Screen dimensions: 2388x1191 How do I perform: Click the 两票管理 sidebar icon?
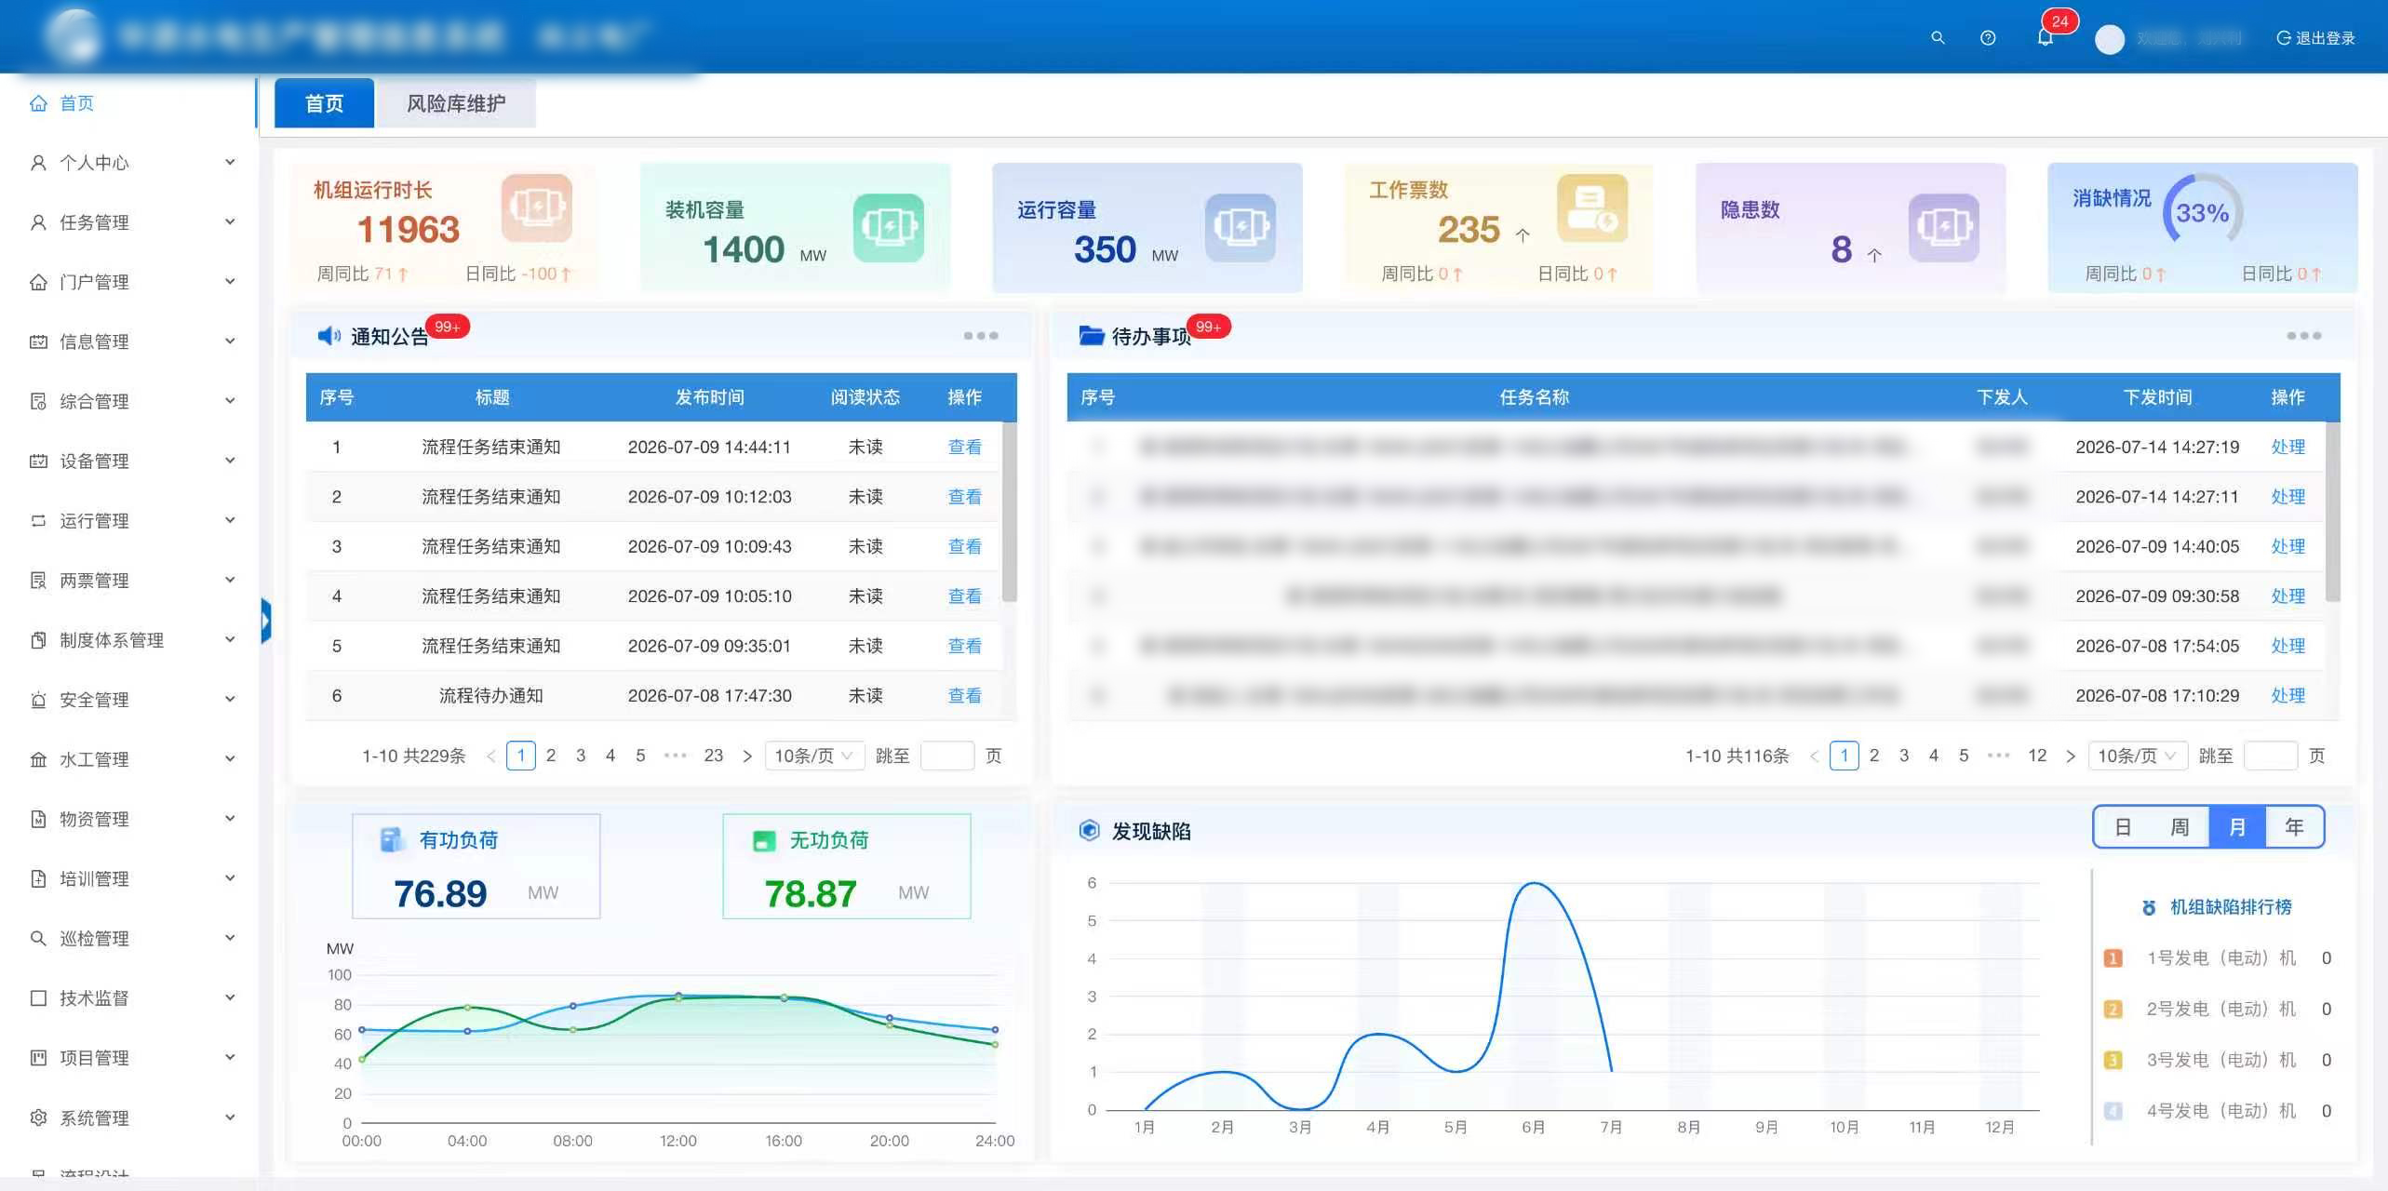coord(38,581)
